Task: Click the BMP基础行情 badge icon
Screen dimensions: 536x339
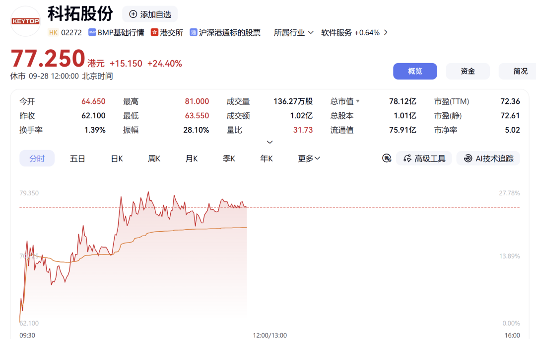Action: (92, 32)
